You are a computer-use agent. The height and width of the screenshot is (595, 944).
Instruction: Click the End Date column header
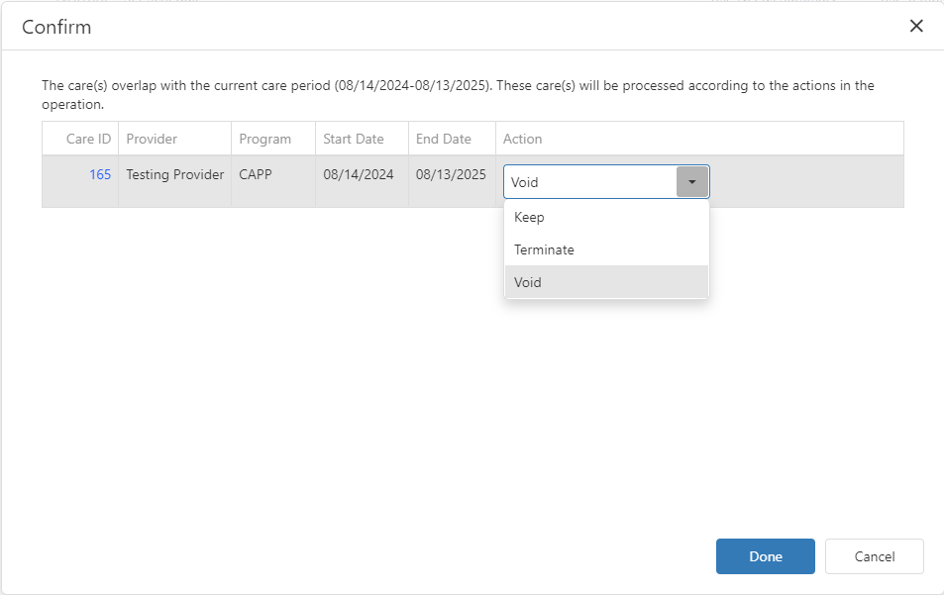pyautogui.click(x=440, y=139)
